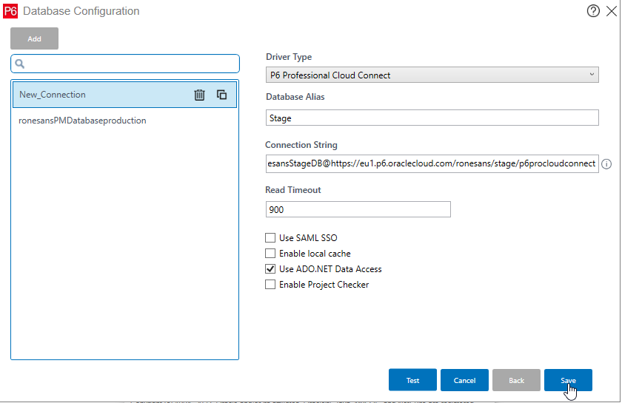Click the Cancel button

click(x=464, y=380)
